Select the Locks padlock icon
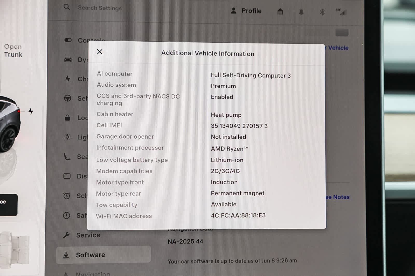 (67, 117)
